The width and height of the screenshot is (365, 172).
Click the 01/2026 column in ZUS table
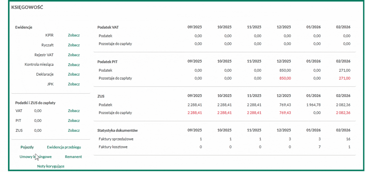[314, 96]
